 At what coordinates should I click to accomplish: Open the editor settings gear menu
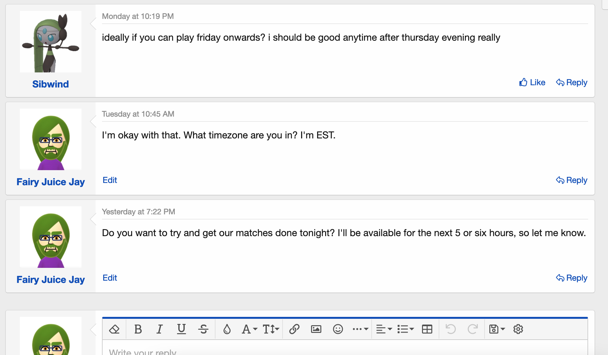coord(518,329)
